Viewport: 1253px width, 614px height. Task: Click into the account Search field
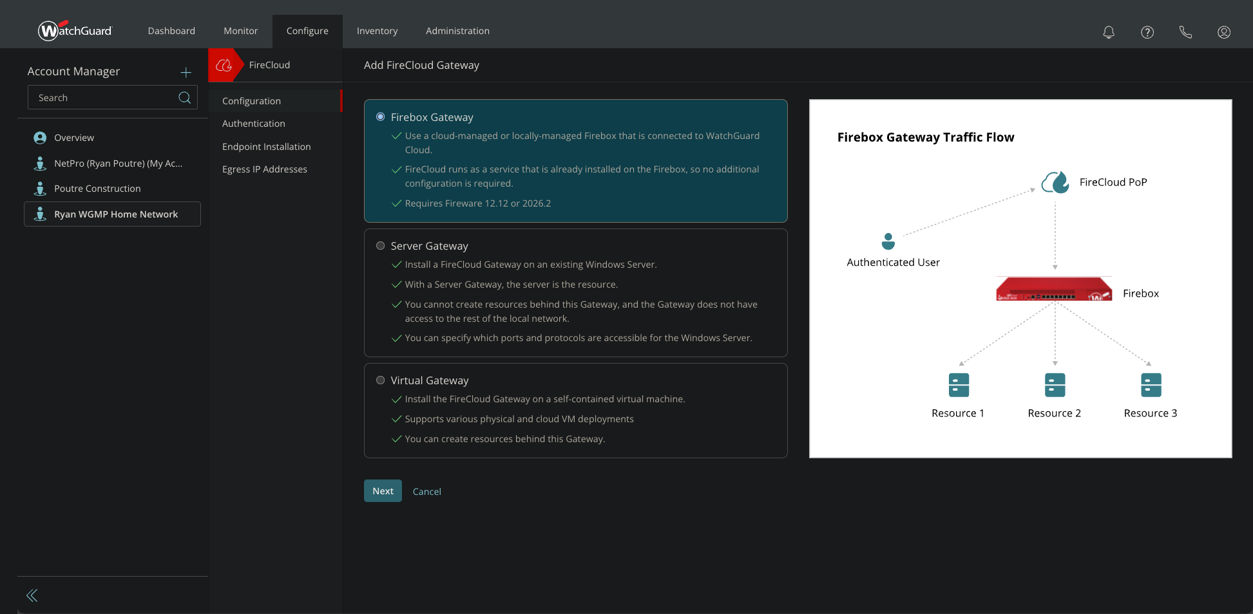pos(103,98)
